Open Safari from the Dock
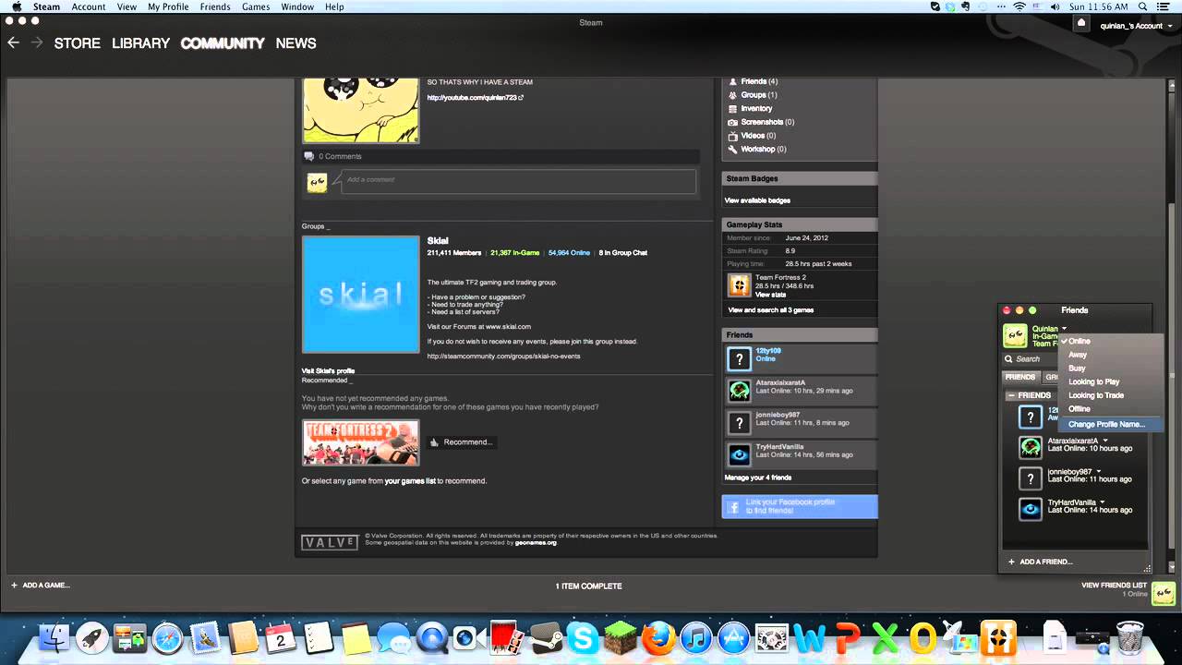1182x665 pixels. click(x=167, y=638)
